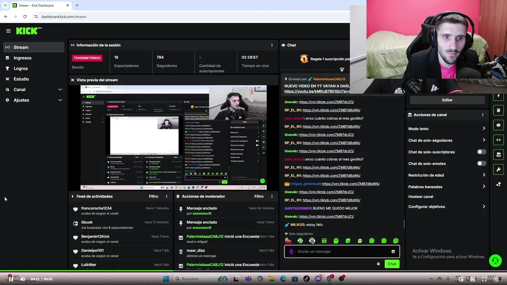Open the wrench tools icon in right rail
507x285 pixels.
click(x=498, y=169)
